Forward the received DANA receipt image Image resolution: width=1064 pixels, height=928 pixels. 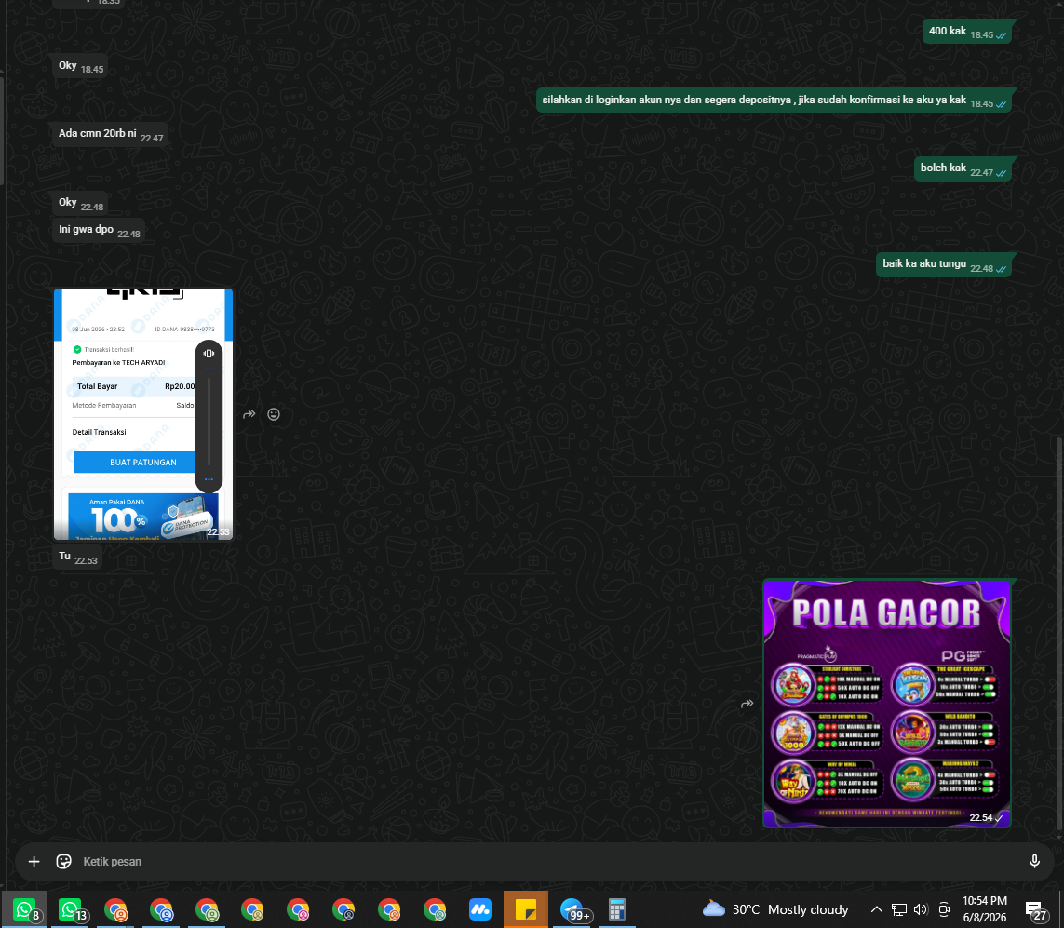249,414
